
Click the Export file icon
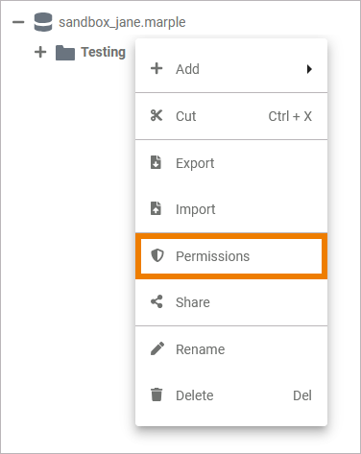(x=156, y=162)
